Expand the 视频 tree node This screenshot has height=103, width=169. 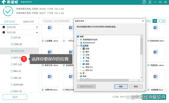click(81, 49)
